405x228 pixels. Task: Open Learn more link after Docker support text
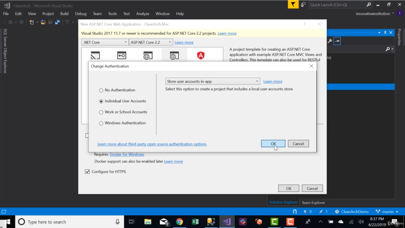(173, 161)
